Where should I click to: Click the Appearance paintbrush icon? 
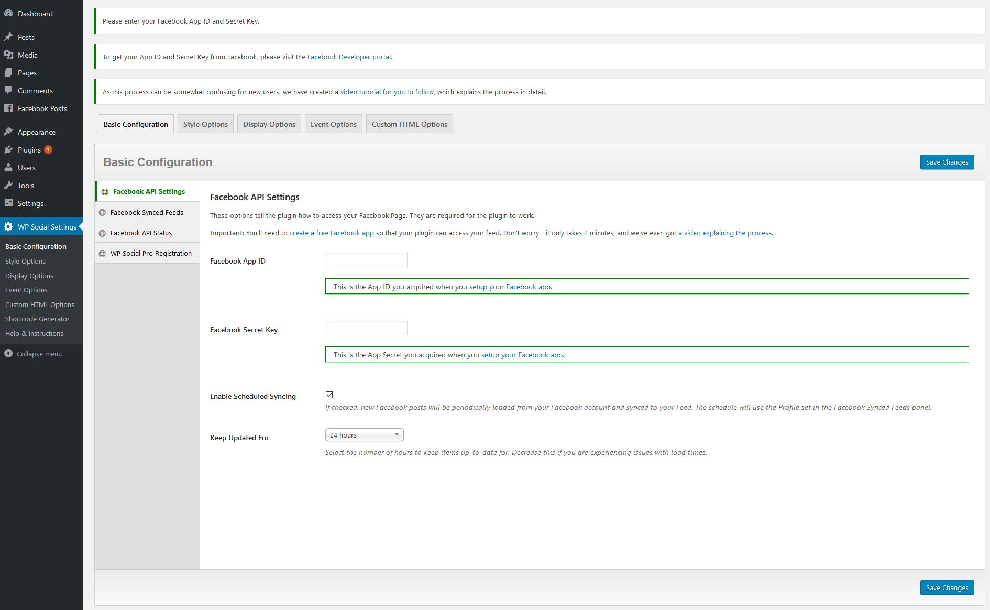[x=8, y=132]
